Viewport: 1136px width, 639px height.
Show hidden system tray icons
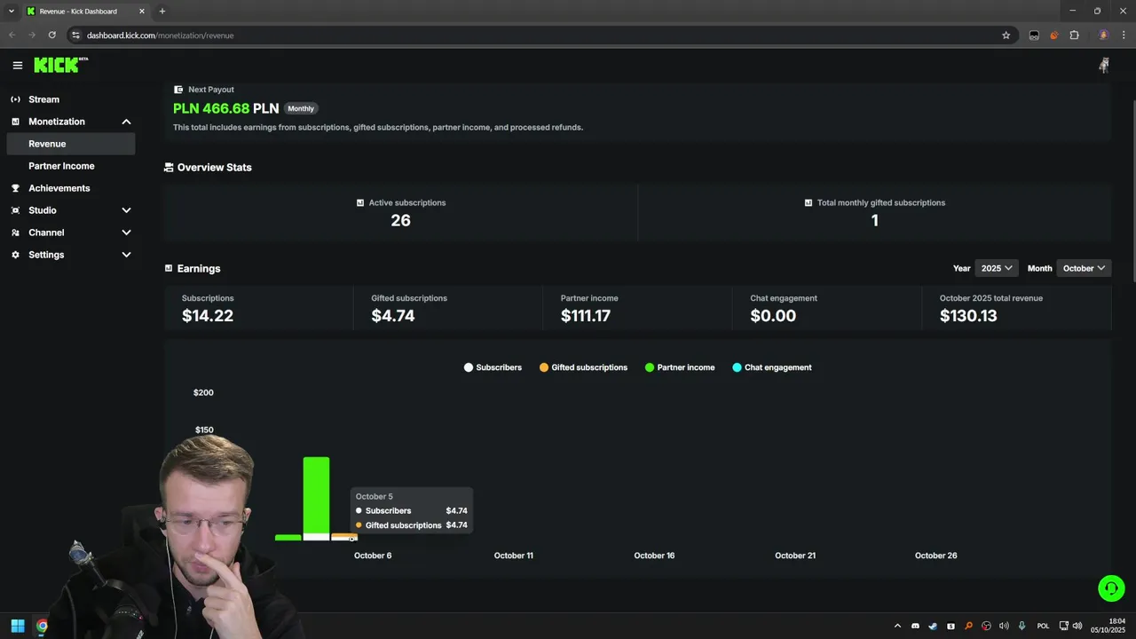coord(897,626)
